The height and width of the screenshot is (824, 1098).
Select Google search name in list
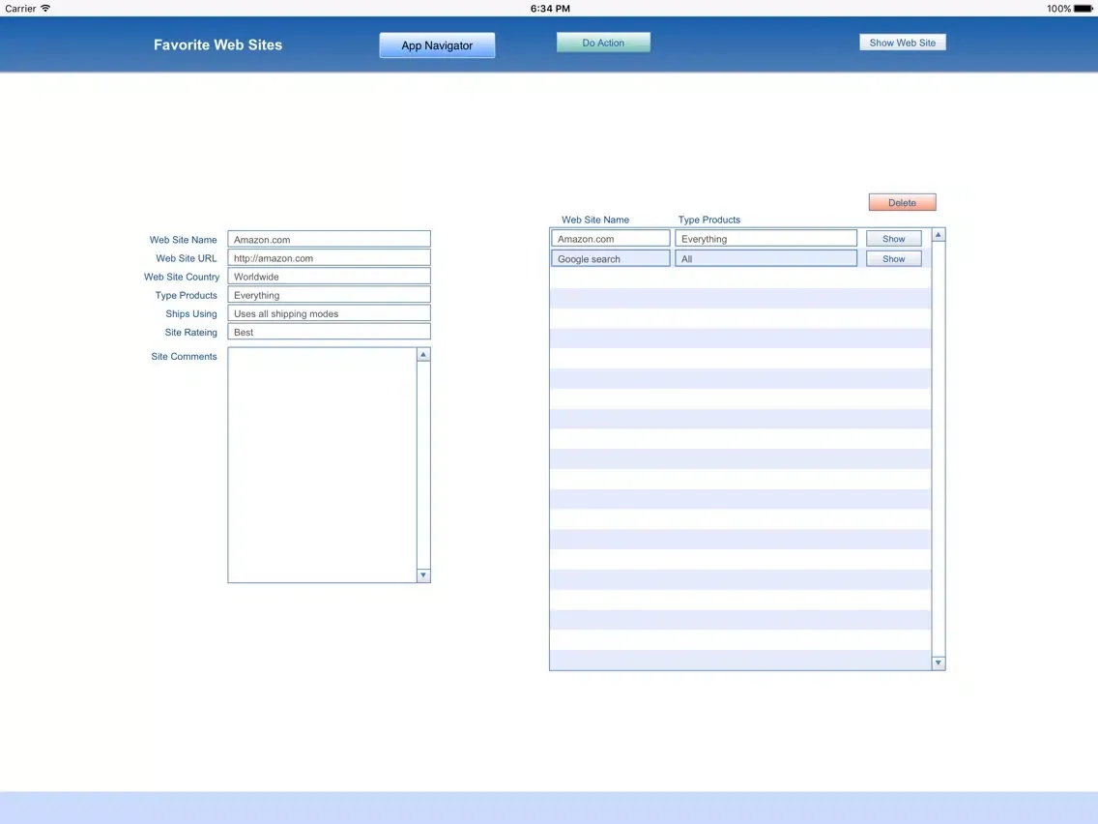(x=610, y=259)
